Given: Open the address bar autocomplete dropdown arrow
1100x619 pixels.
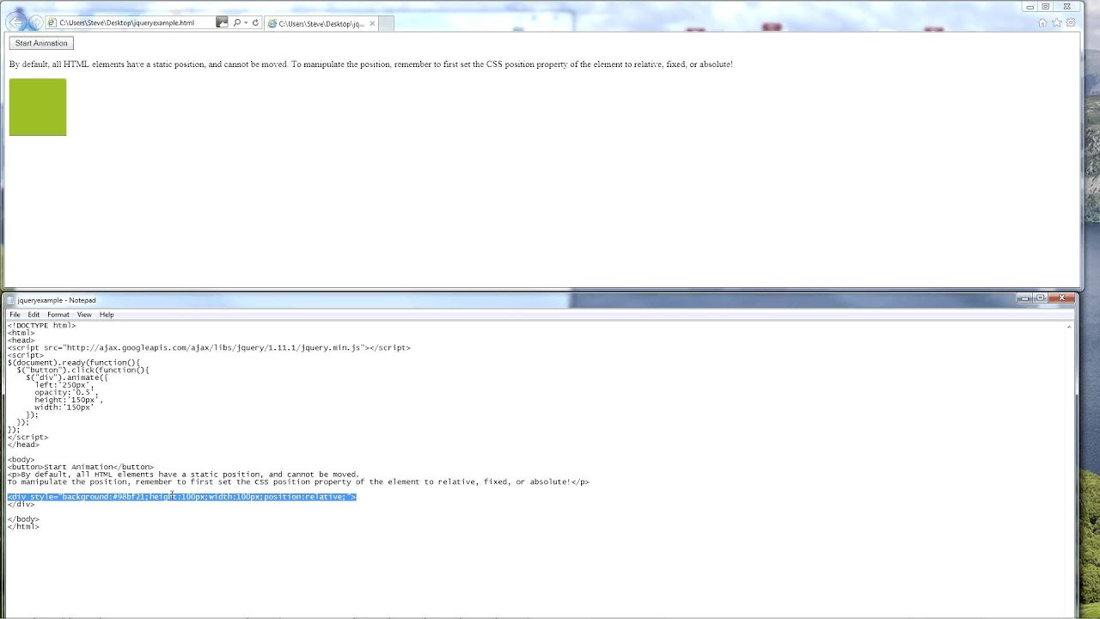Looking at the screenshot, I should (x=246, y=22).
